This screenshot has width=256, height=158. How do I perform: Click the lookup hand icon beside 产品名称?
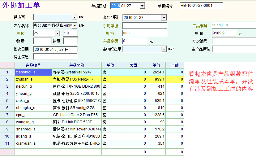(82, 25)
